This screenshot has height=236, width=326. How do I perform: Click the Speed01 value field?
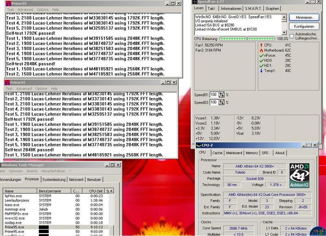pos(214,95)
